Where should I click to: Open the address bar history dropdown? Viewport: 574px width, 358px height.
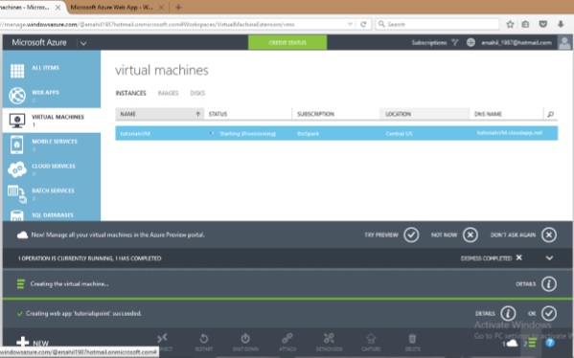[350, 24]
